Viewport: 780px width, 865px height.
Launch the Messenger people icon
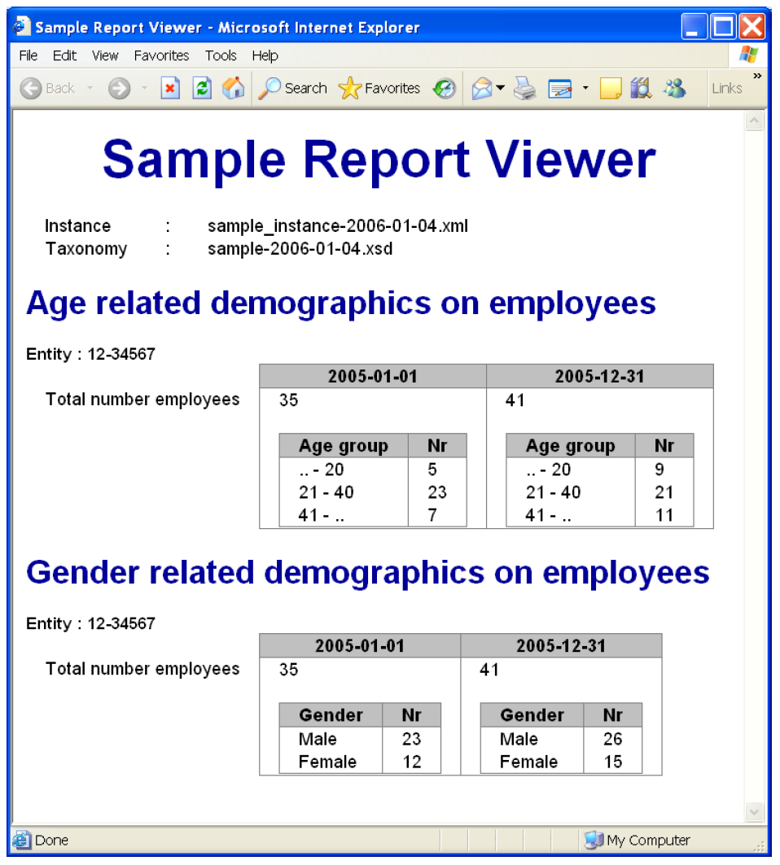click(x=674, y=88)
